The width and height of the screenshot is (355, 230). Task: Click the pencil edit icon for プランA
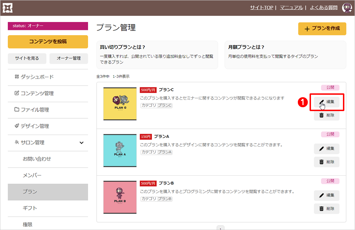[322, 148]
